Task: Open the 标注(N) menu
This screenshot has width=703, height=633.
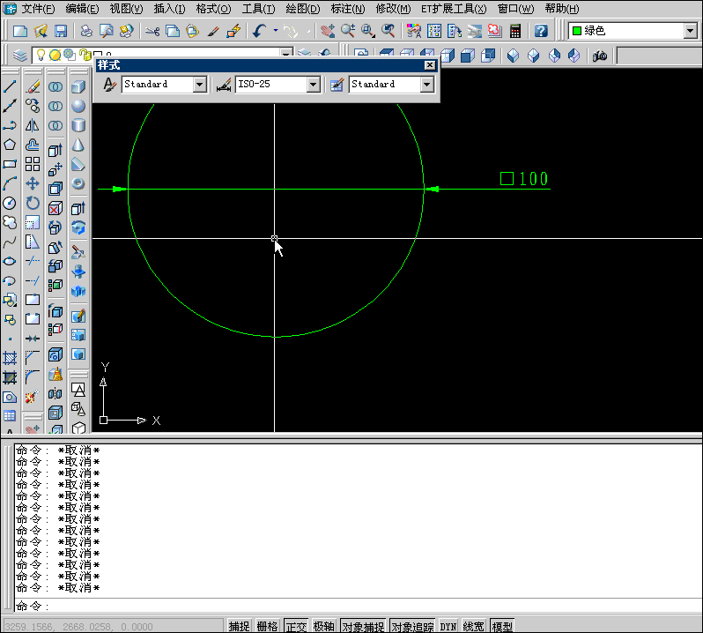Action: coord(348,9)
